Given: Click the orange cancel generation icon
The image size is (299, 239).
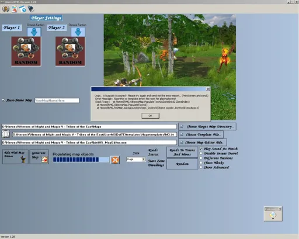Looking at the screenshot, I should [x=115, y=160].
